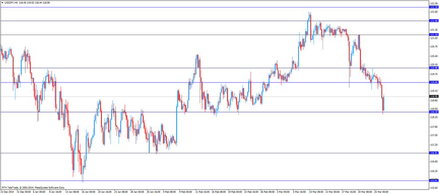439x194 pixels.
Task: Click the 19 Feb 00:00 time label
Action: (235, 192)
